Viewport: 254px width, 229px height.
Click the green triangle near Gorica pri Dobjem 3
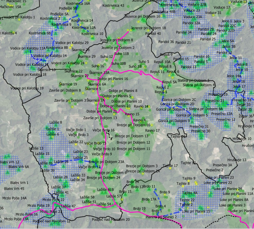point(171,112)
